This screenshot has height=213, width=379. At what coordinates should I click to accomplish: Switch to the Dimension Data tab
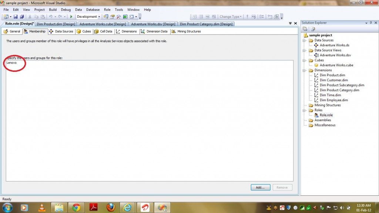pos(154,31)
